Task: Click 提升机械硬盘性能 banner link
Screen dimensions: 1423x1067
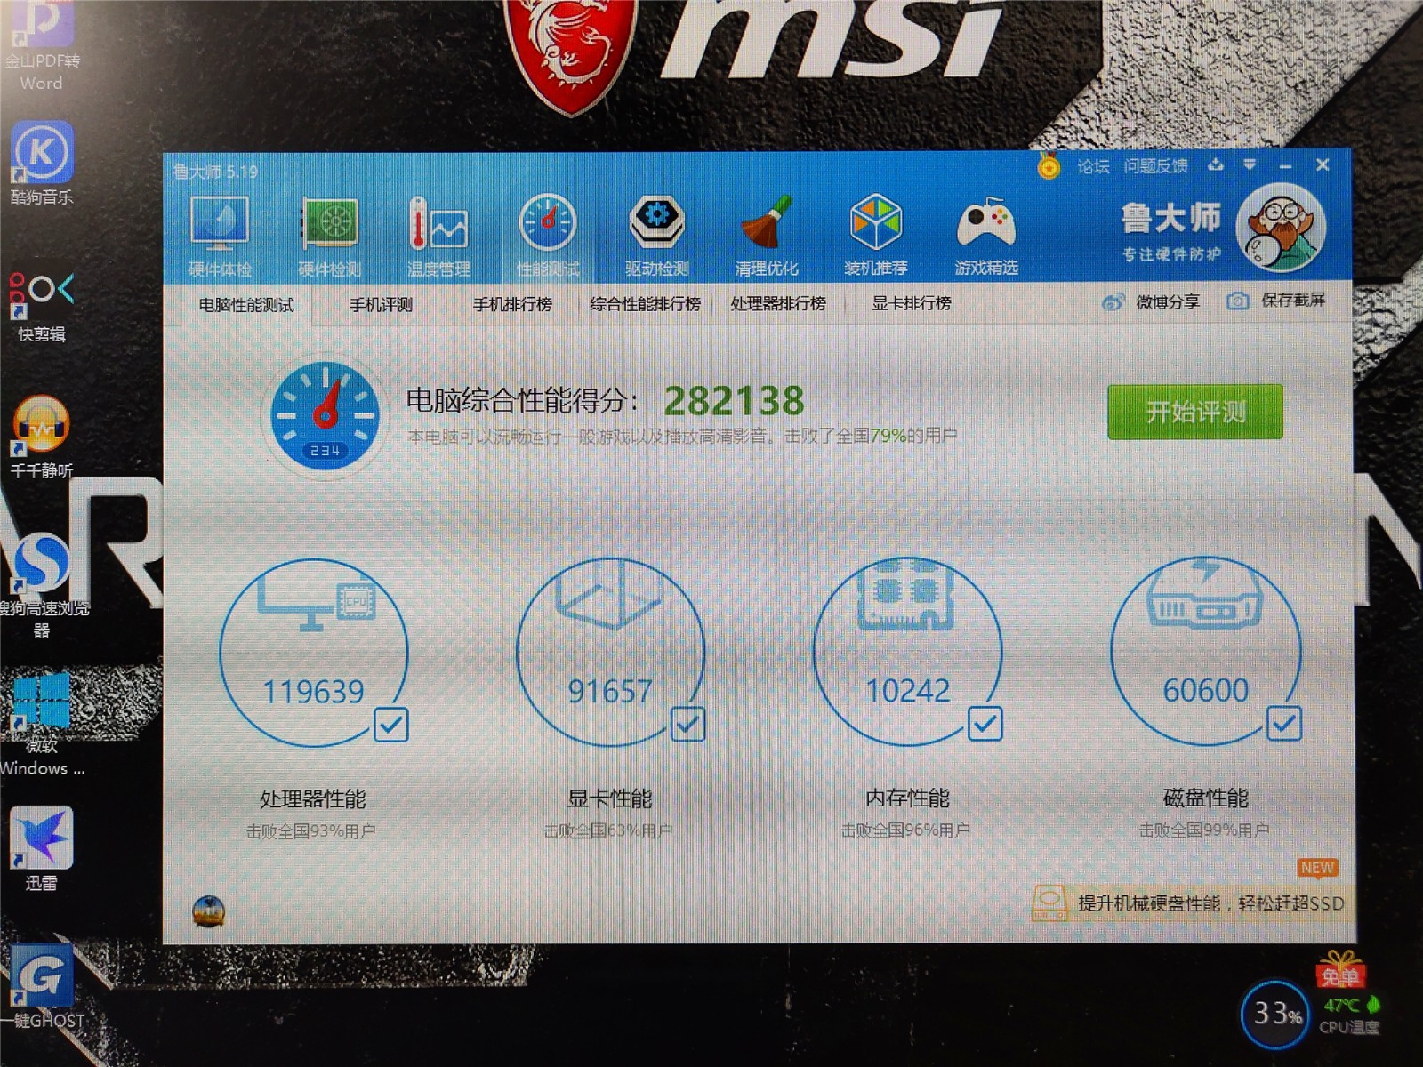Action: [1189, 903]
